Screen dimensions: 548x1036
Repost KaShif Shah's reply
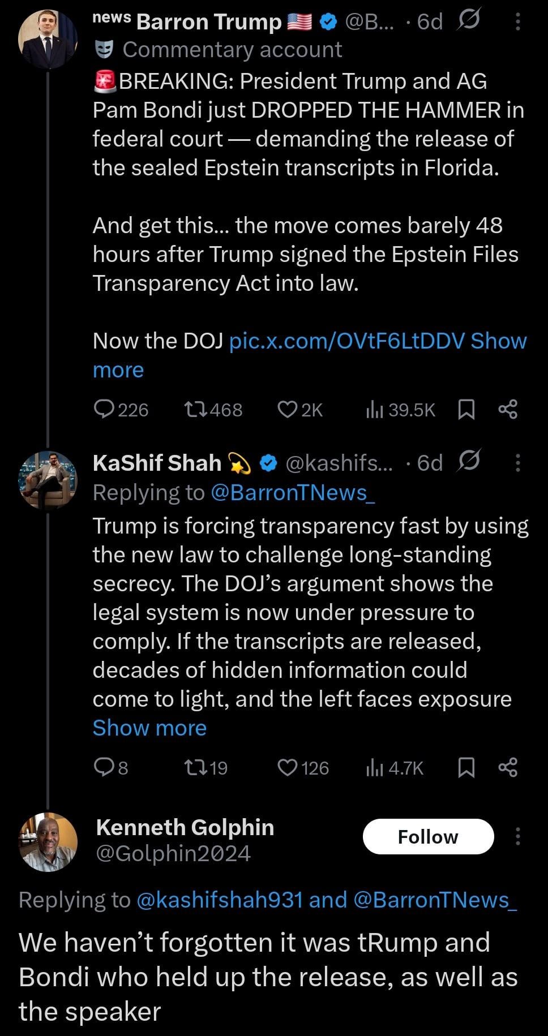pyautogui.click(x=196, y=767)
